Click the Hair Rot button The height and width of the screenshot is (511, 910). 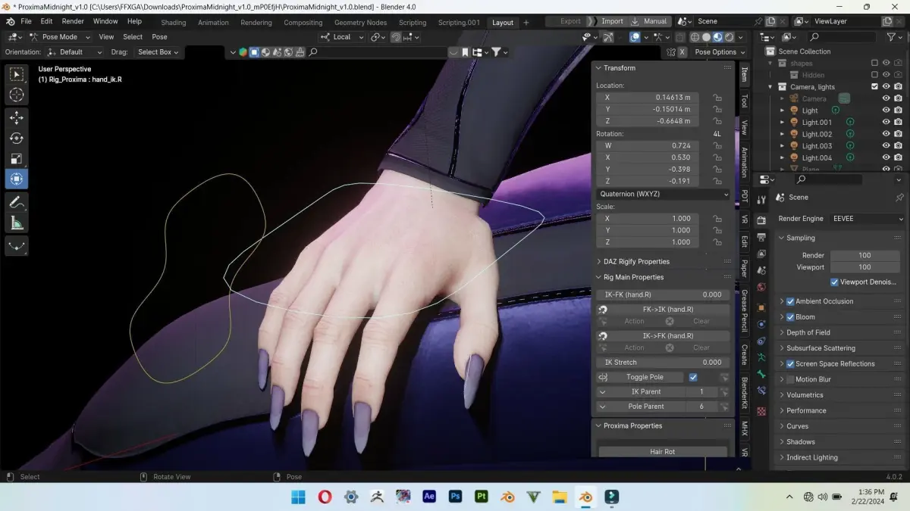(662, 452)
